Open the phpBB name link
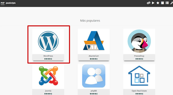The height and width of the screenshot is (95, 173). (x=94, y=91)
